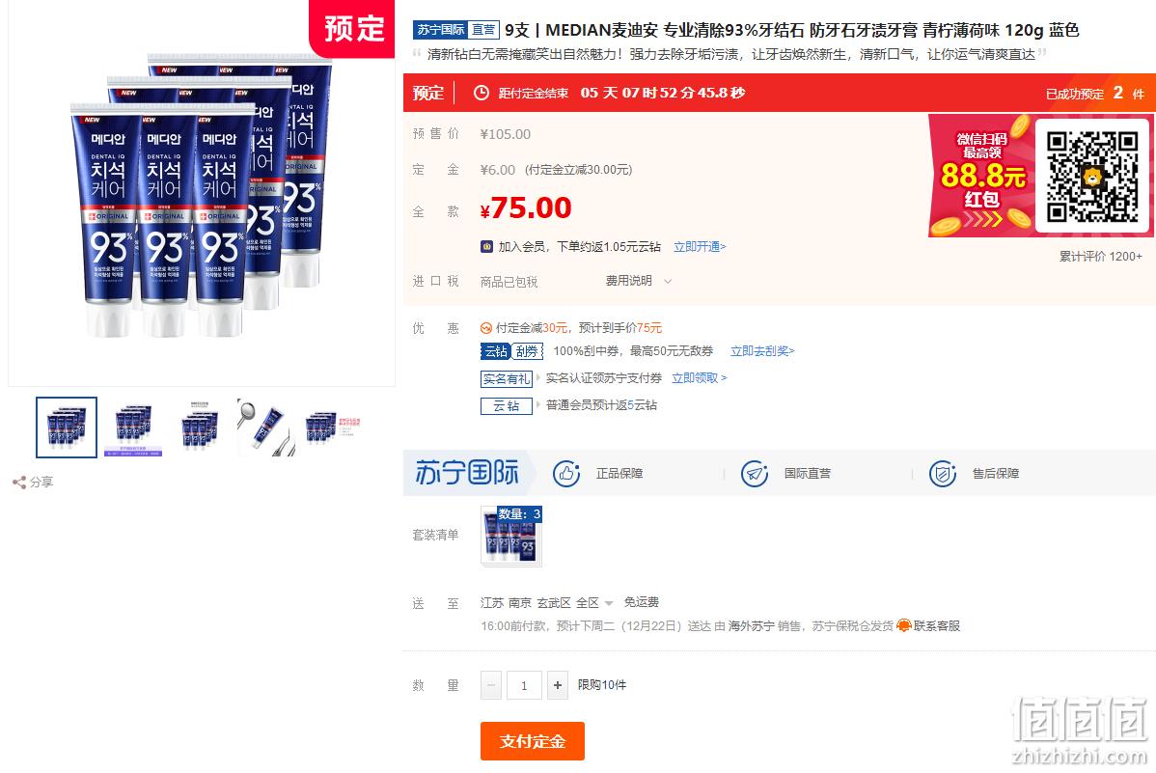The width and height of the screenshot is (1156, 773).
Task: Open the 立即开通 membership link
Action: click(x=700, y=246)
